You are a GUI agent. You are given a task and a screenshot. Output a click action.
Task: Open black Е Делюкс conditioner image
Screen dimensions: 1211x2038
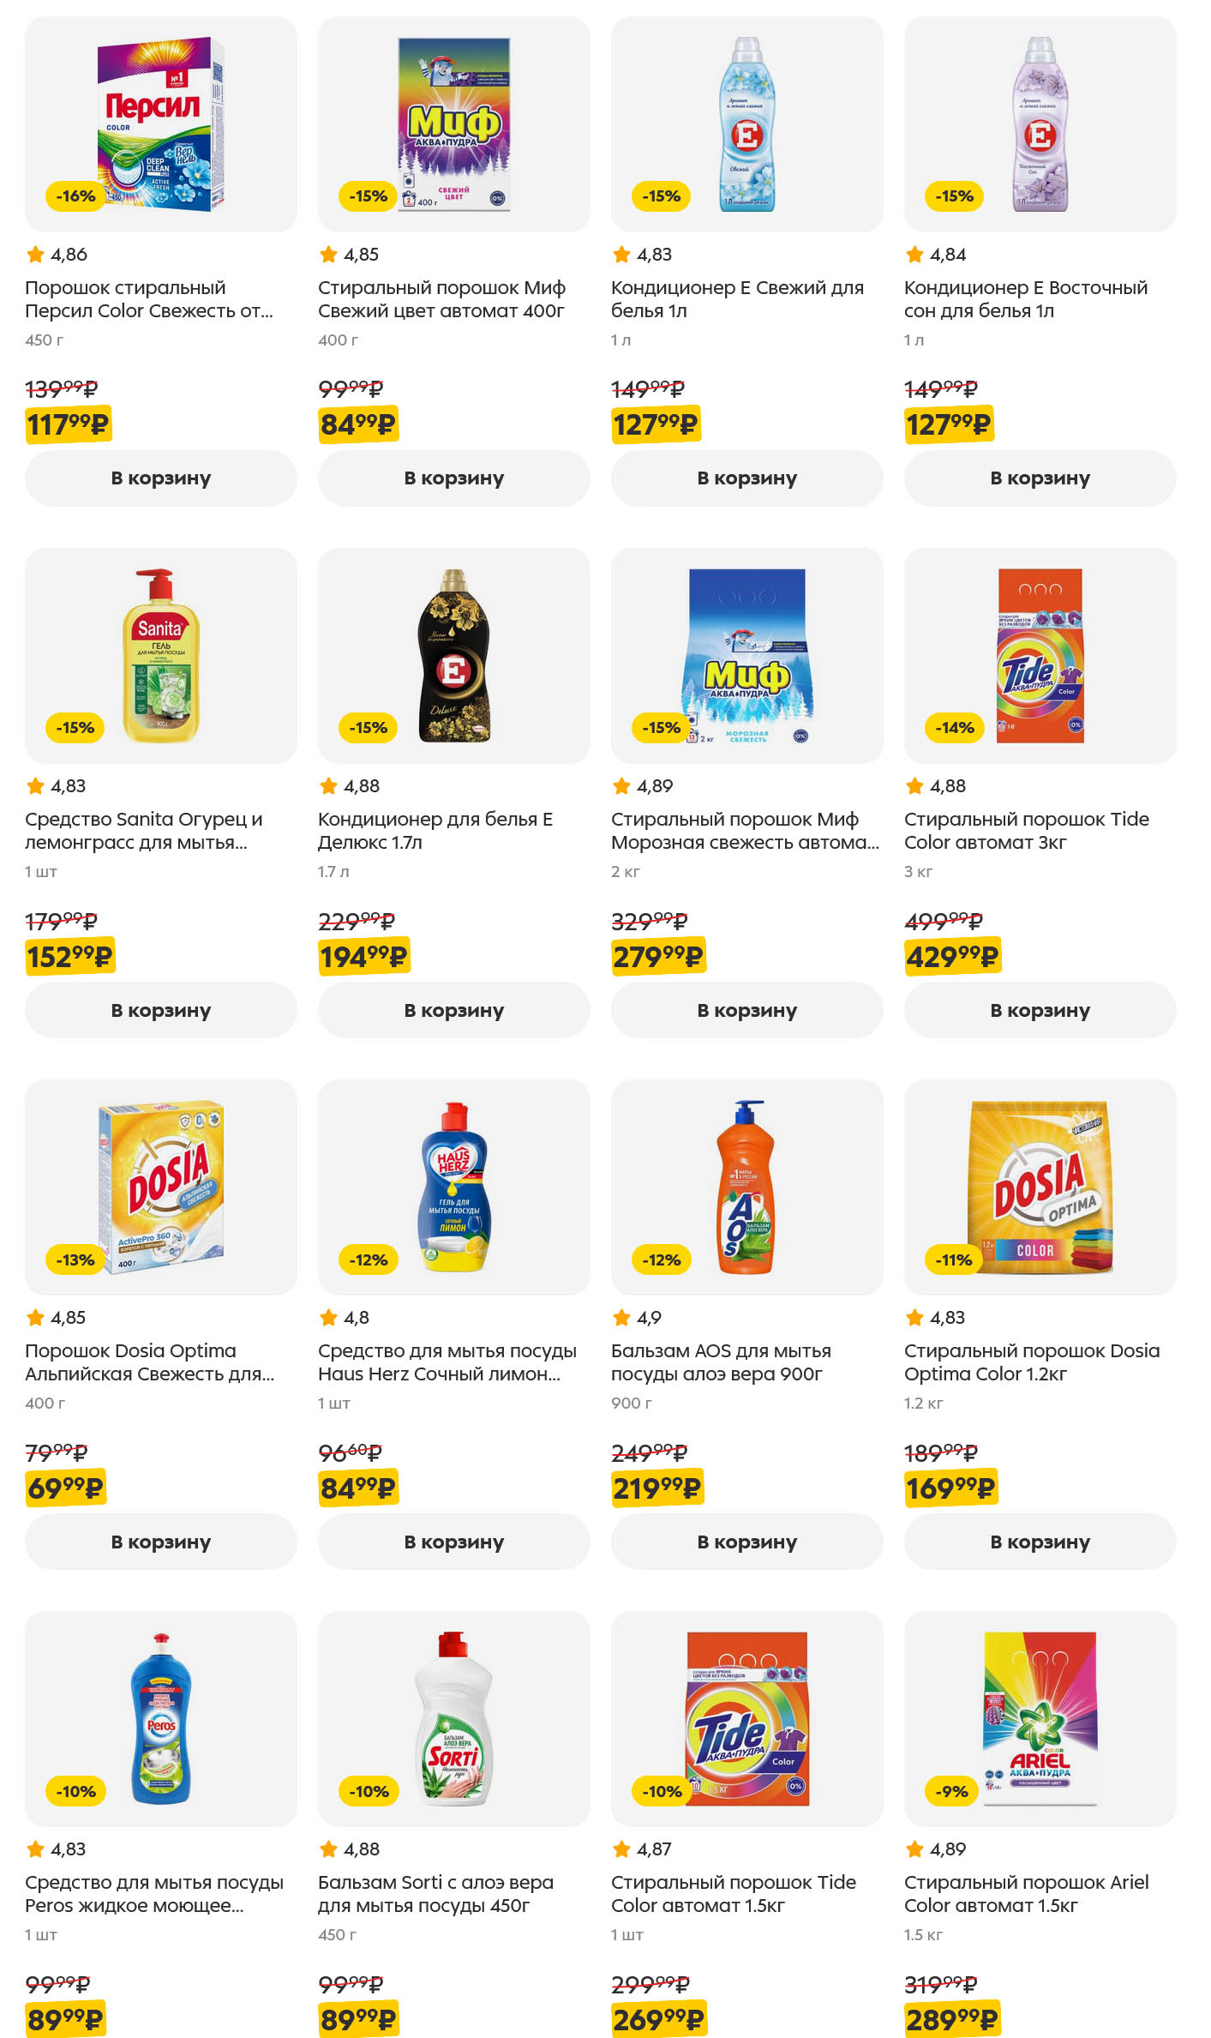[453, 656]
